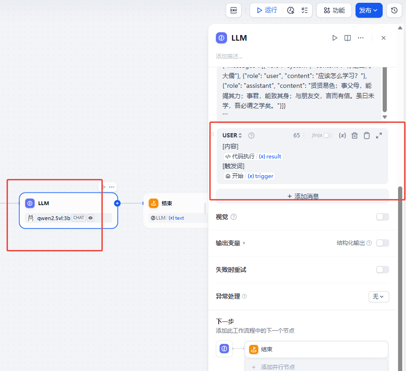Open LLM node ellipsis menu on canvas

point(112,187)
